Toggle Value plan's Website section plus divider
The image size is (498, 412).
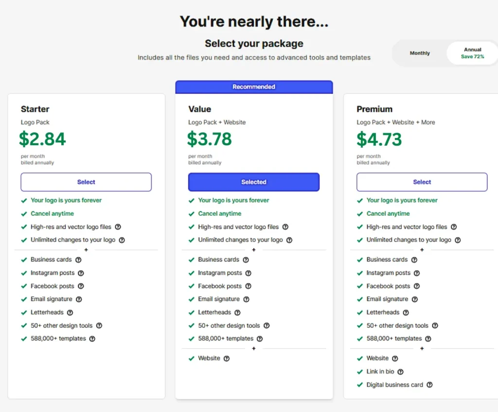tap(254, 348)
